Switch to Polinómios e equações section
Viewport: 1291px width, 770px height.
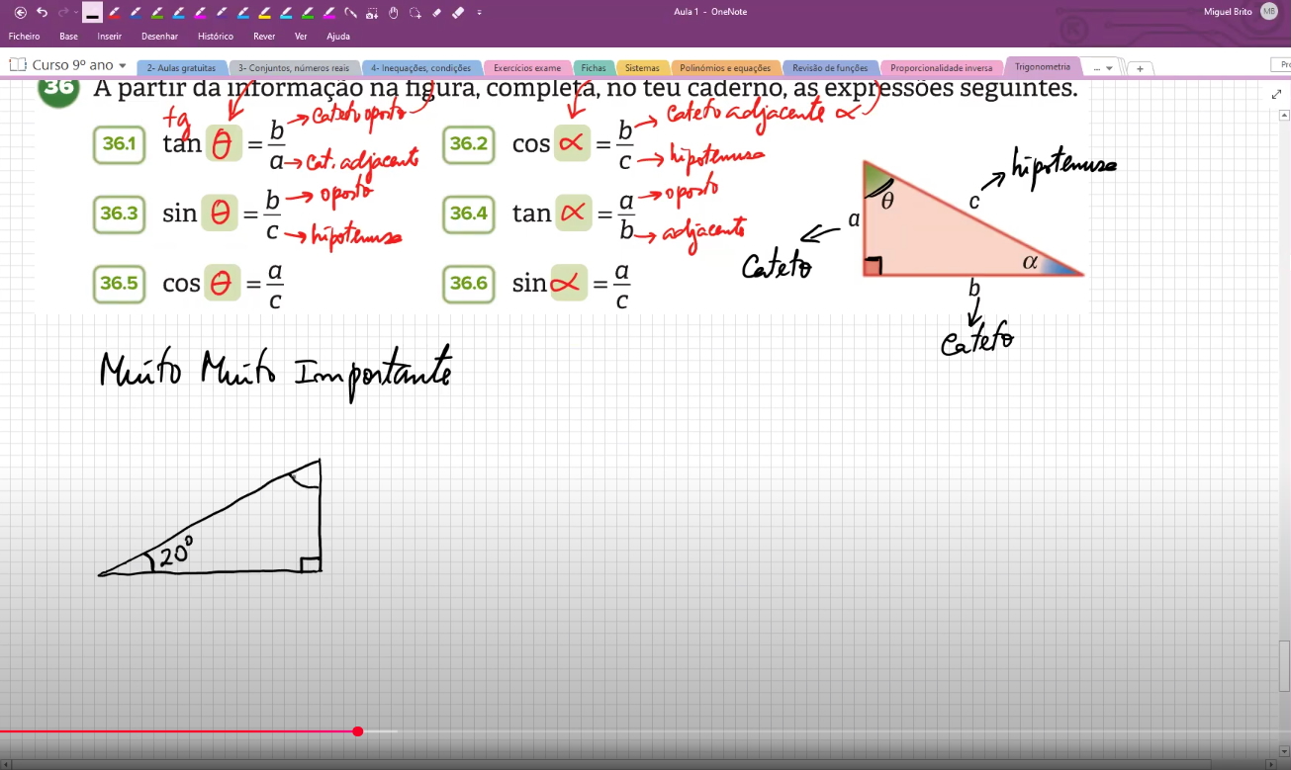[x=725, y=68]
